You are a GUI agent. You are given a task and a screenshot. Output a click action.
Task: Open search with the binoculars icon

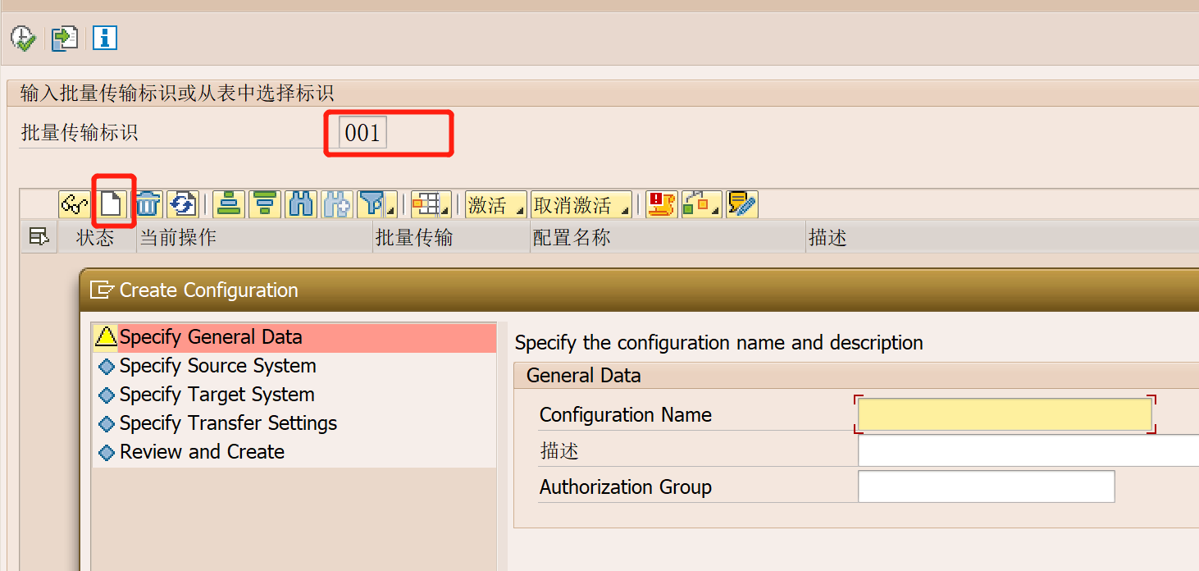(x=300, y=204)
